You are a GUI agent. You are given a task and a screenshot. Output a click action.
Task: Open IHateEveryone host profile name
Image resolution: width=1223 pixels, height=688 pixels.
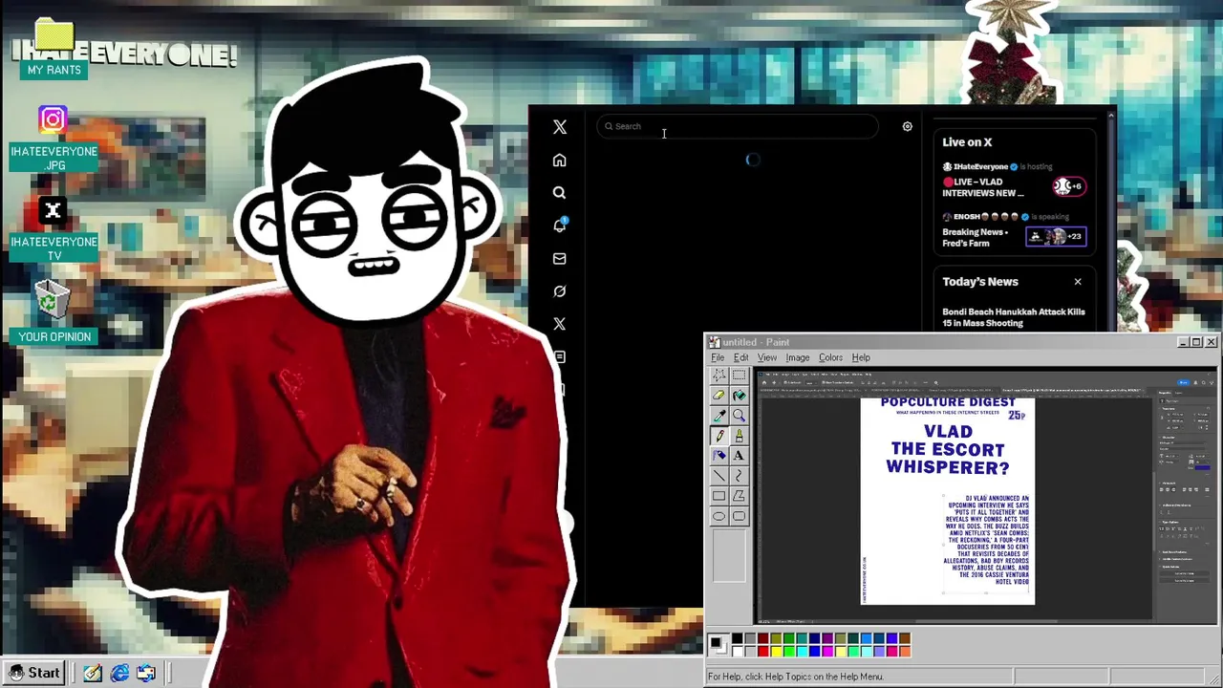[x=981, y=166]
